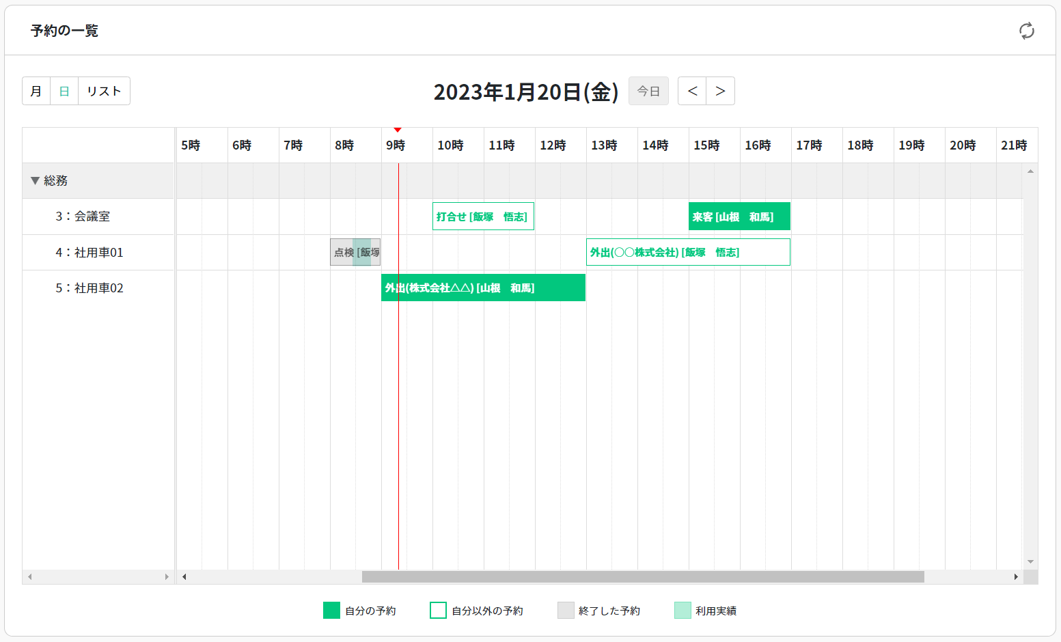The image size is (1061, 642).
Task: Click the red current-time marker triangle
Action: (398, 130)
